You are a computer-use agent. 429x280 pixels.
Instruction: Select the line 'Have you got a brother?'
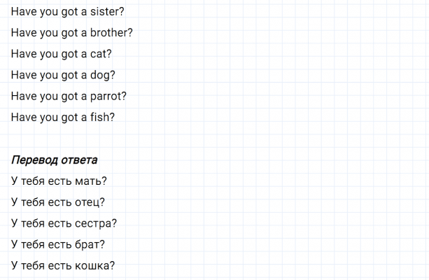point(72,32)
